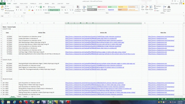Expand the cell styles gallery More arrow
185x104 pixels.
point(139,10)
